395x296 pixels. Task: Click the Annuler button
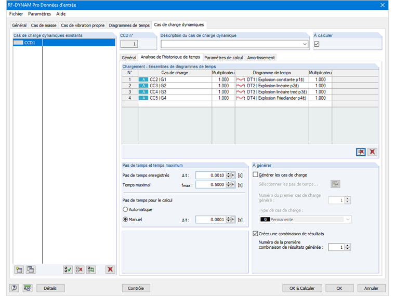pos(371,288)
